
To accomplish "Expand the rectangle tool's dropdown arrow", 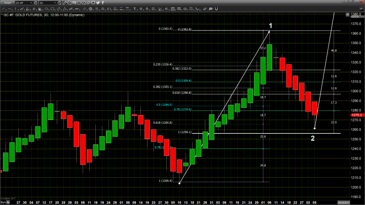I will (x=55, y=10).
